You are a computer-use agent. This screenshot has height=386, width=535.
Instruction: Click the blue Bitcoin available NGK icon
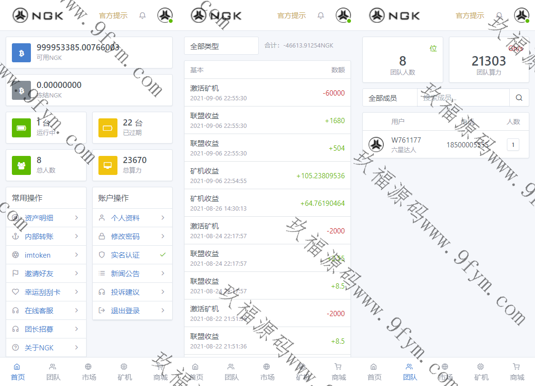coord(21,53)
